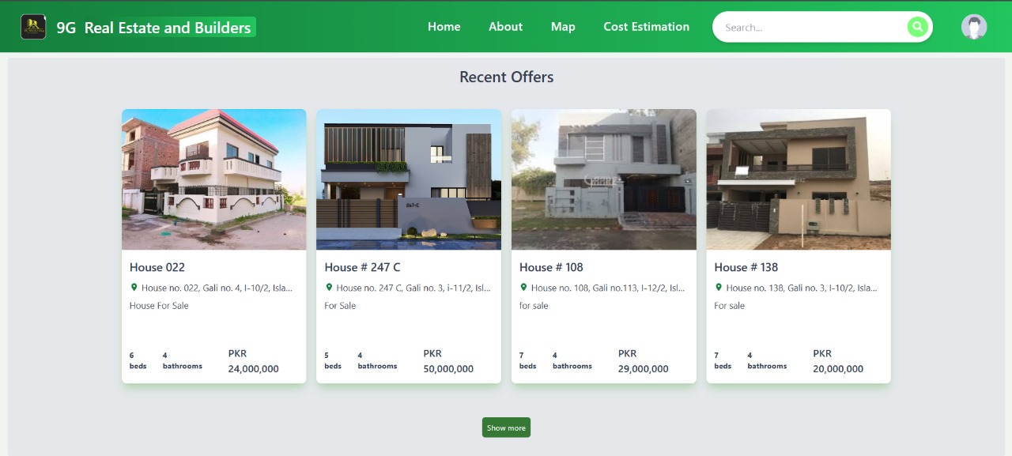This screenshot has width=1012, height=456.
Task: Click the Show more button
Action: point(506,428)
